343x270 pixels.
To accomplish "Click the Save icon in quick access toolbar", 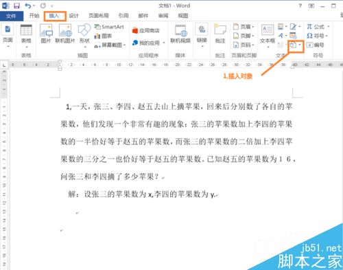I will click(x=16, y=5).
